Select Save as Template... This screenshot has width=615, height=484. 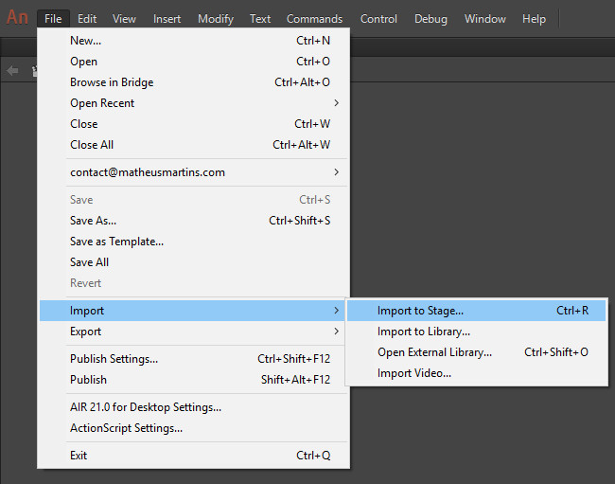click(195, 241)
